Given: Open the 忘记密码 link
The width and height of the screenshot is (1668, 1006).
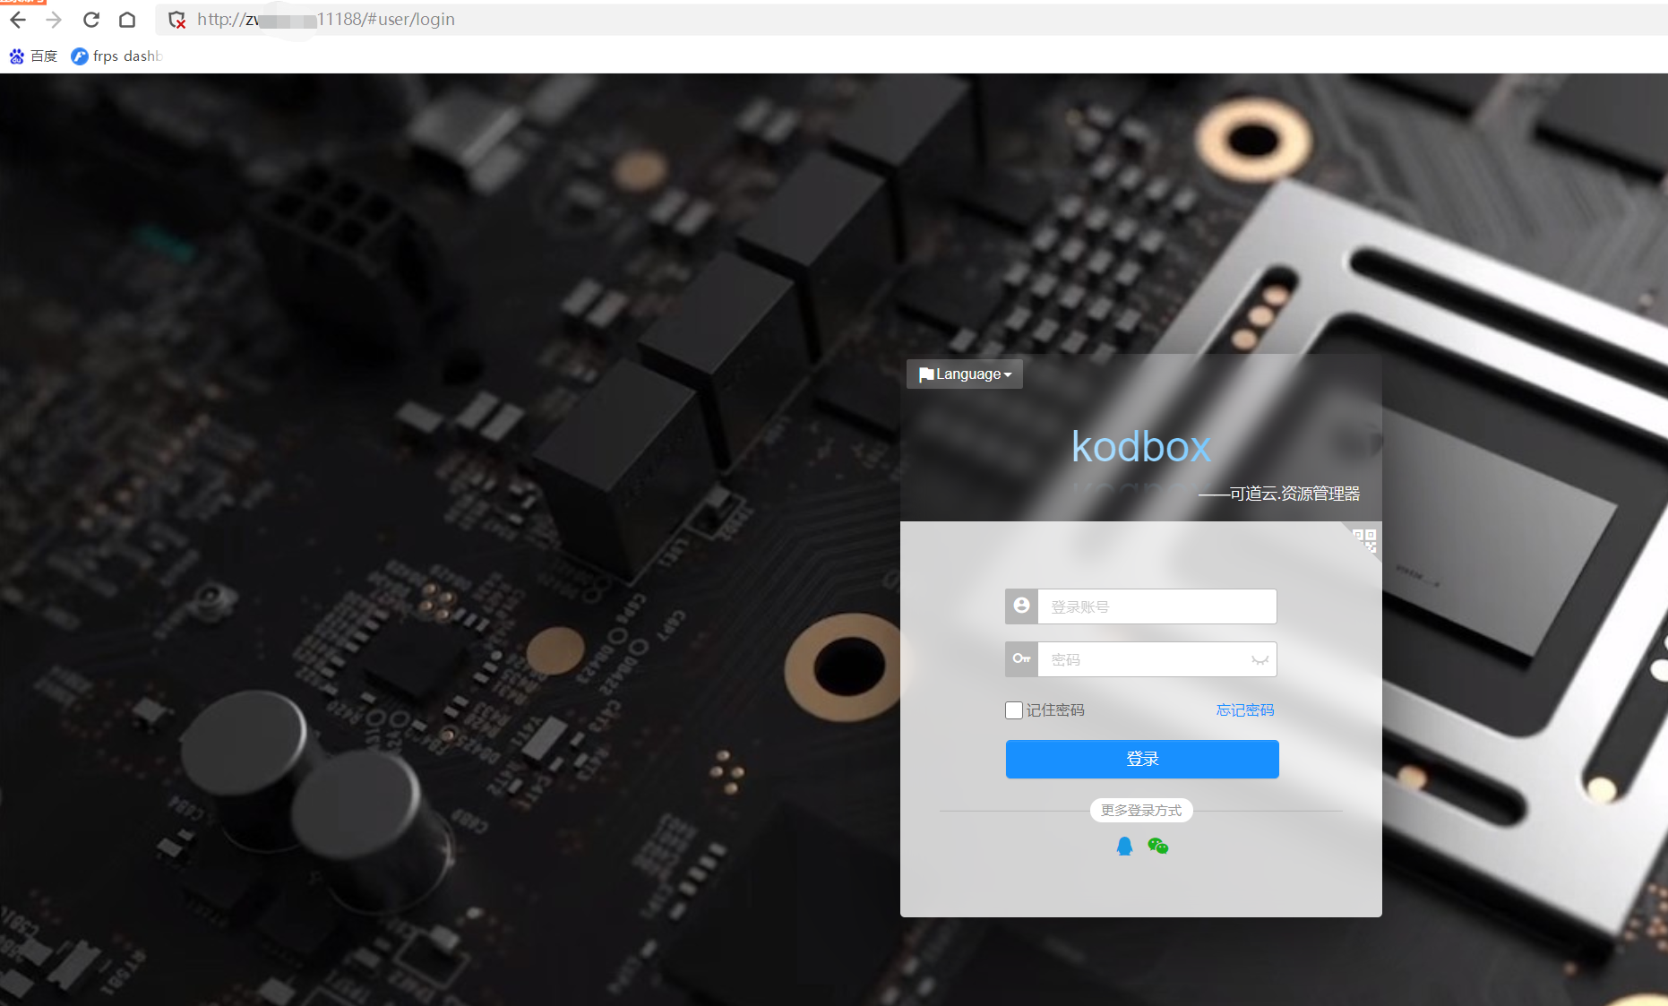Looking at the screenshot, I should point(1245,710).
